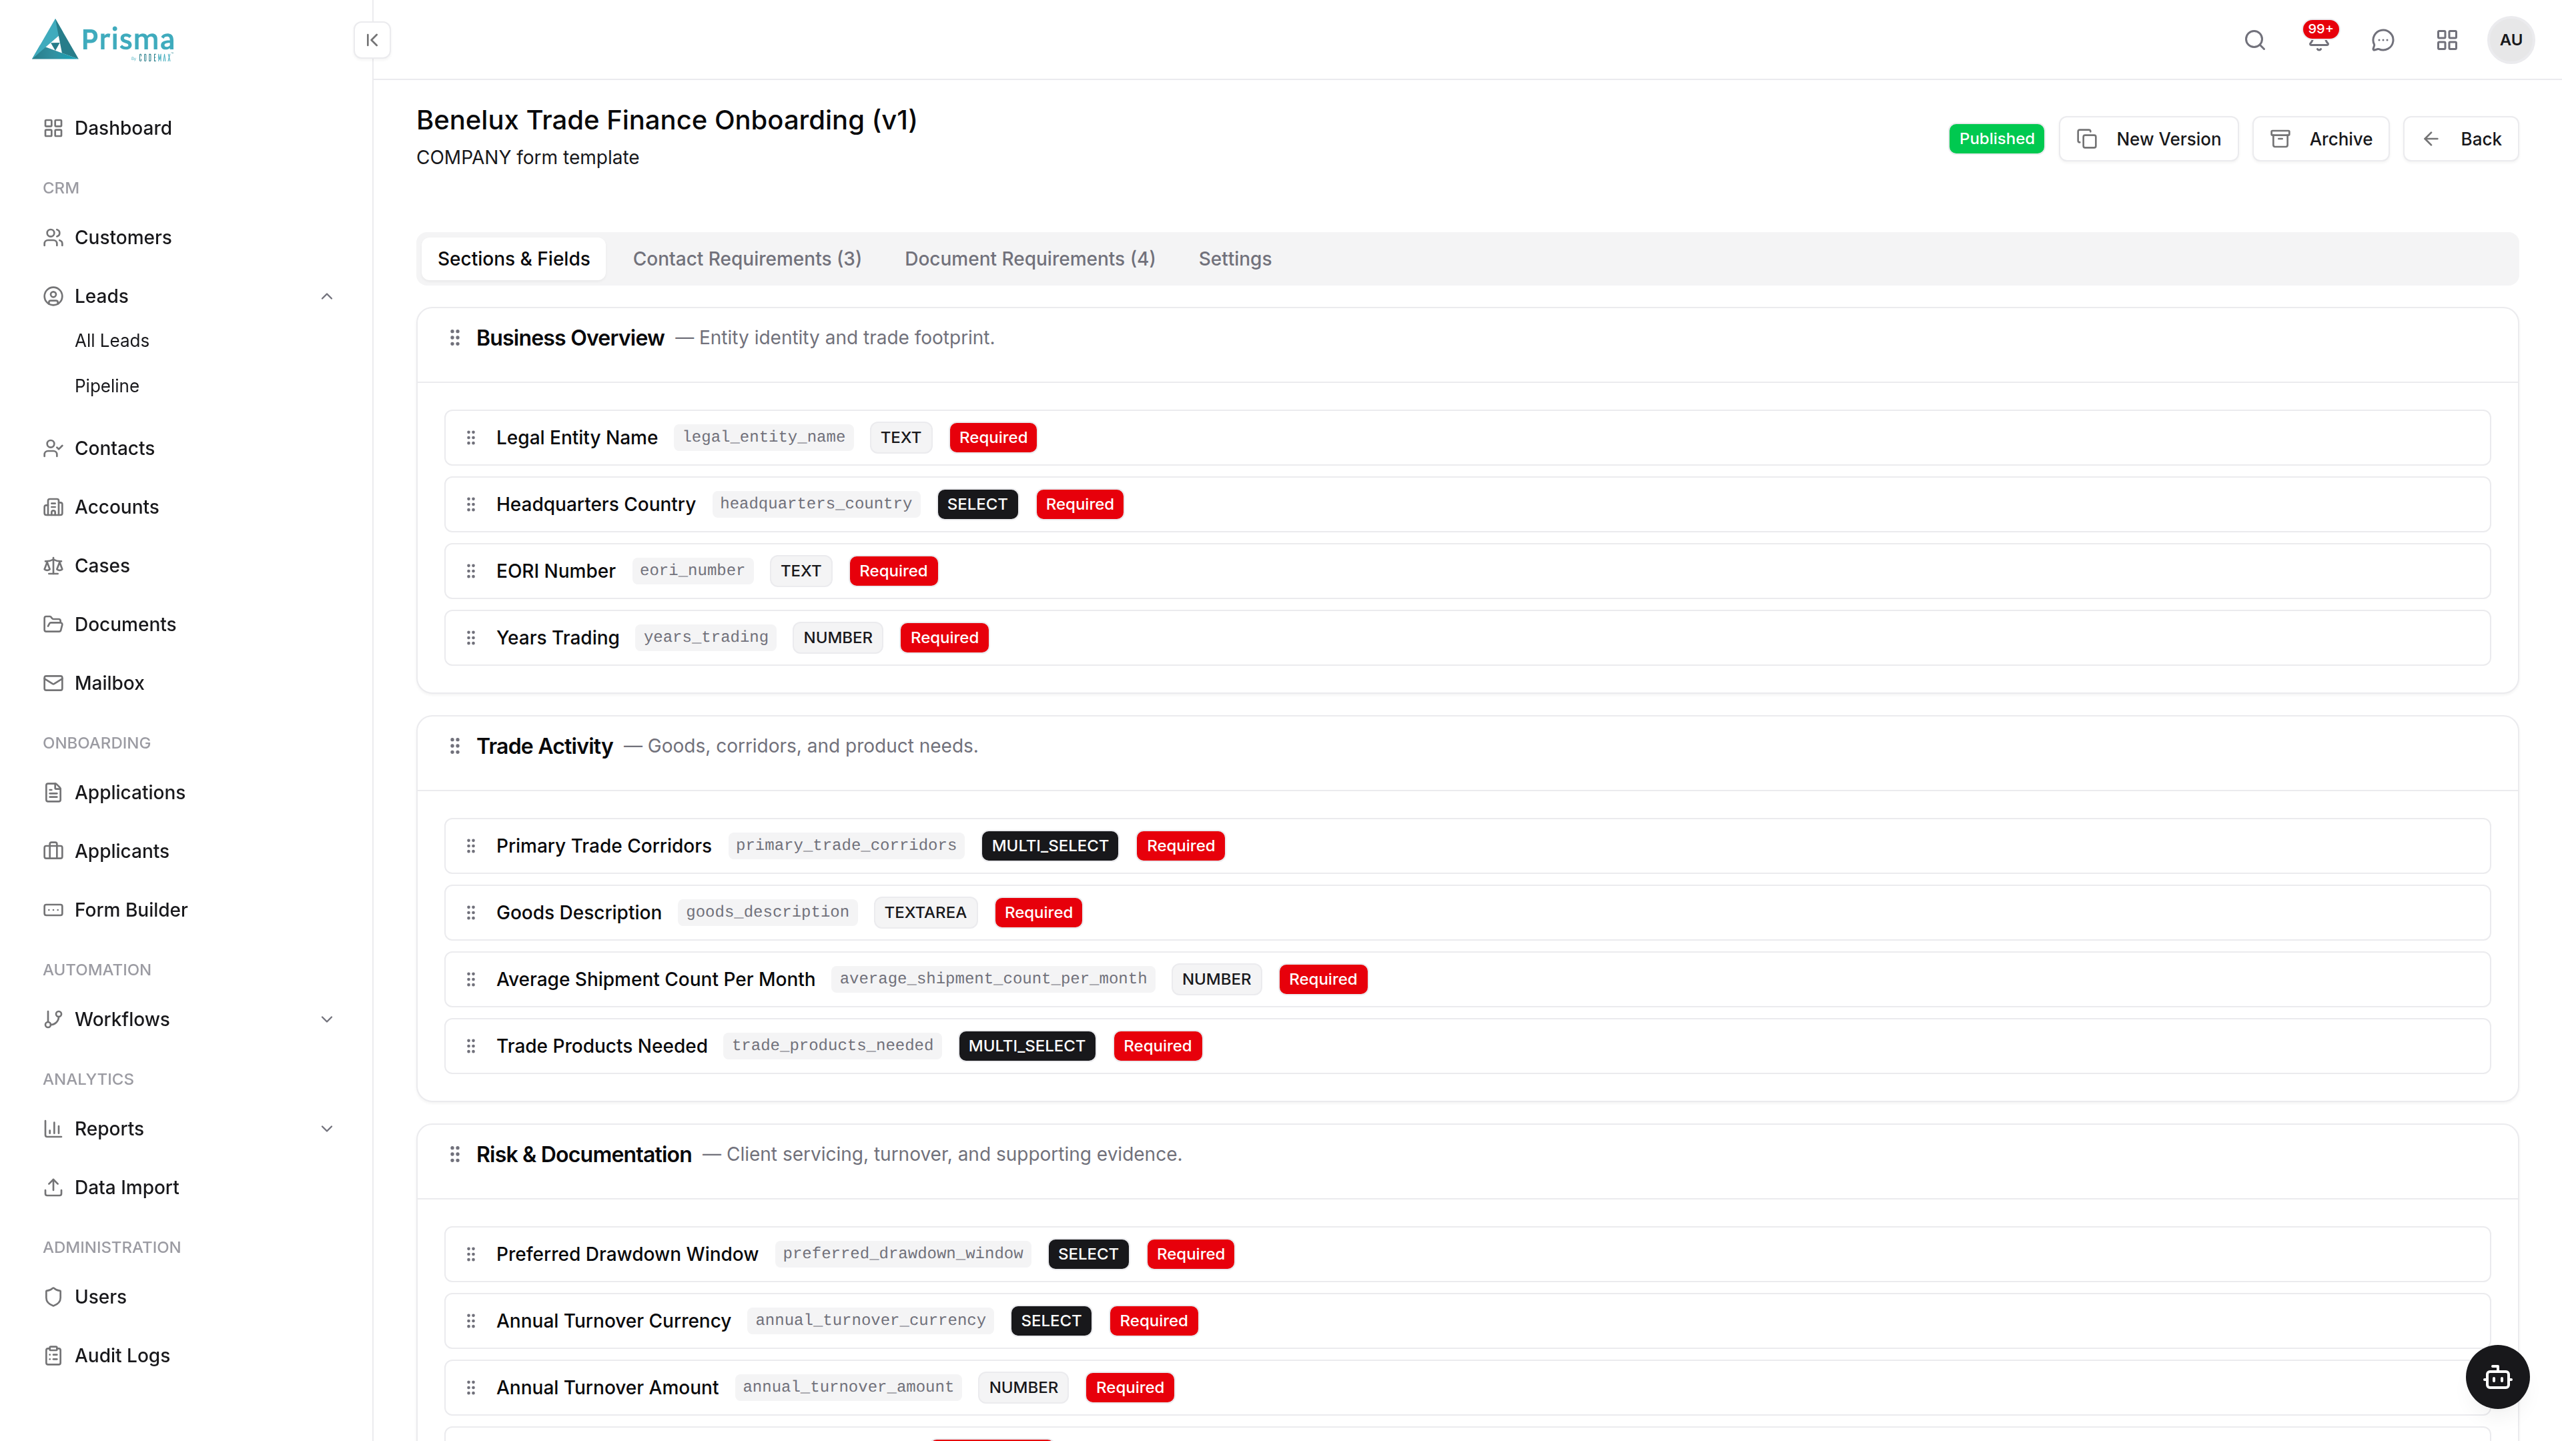Click the legal_entity_name field key
2562x1441 pixels.
[764, 436]
